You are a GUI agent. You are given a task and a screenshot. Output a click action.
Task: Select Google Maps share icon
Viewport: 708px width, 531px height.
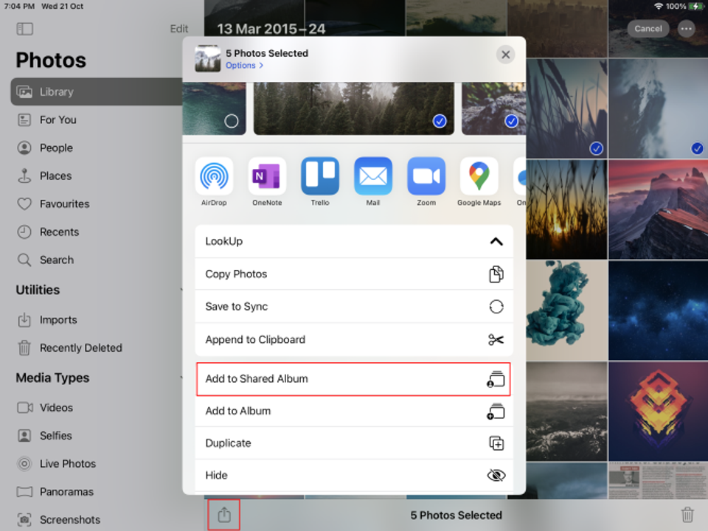479,176
